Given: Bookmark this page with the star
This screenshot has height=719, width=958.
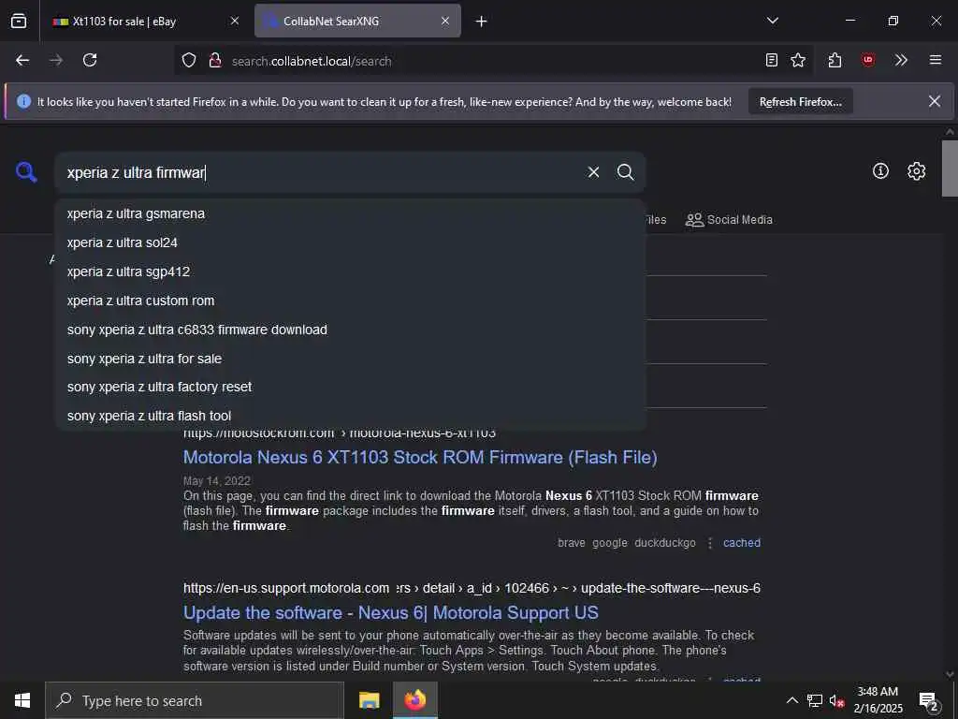Looking at the screenshot, I should coord(798,60).
